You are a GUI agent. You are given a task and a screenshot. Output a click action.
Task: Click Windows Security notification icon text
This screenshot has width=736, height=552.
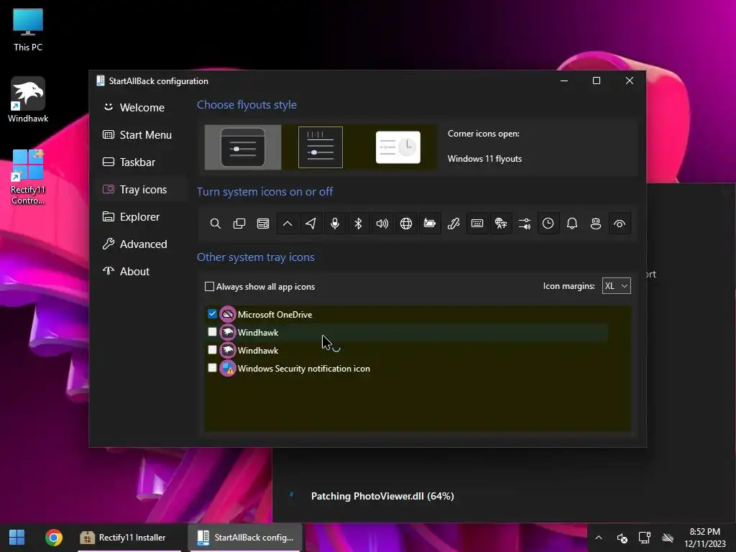(x=304, y=369)
